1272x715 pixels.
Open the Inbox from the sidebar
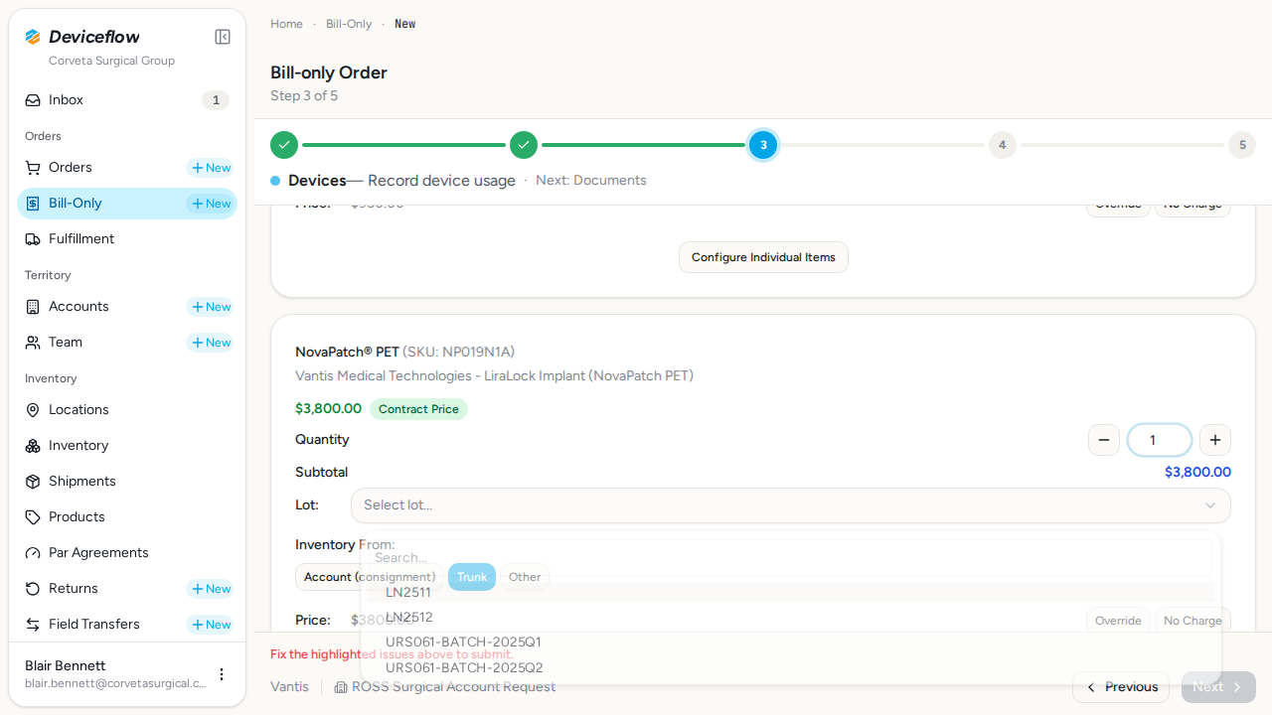click(x=127, y=100)
